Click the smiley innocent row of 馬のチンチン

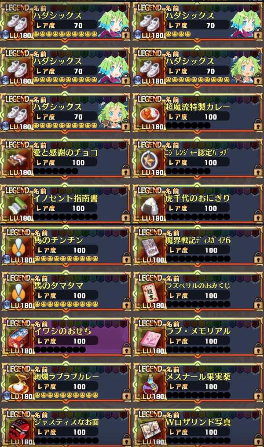[66, 259]
